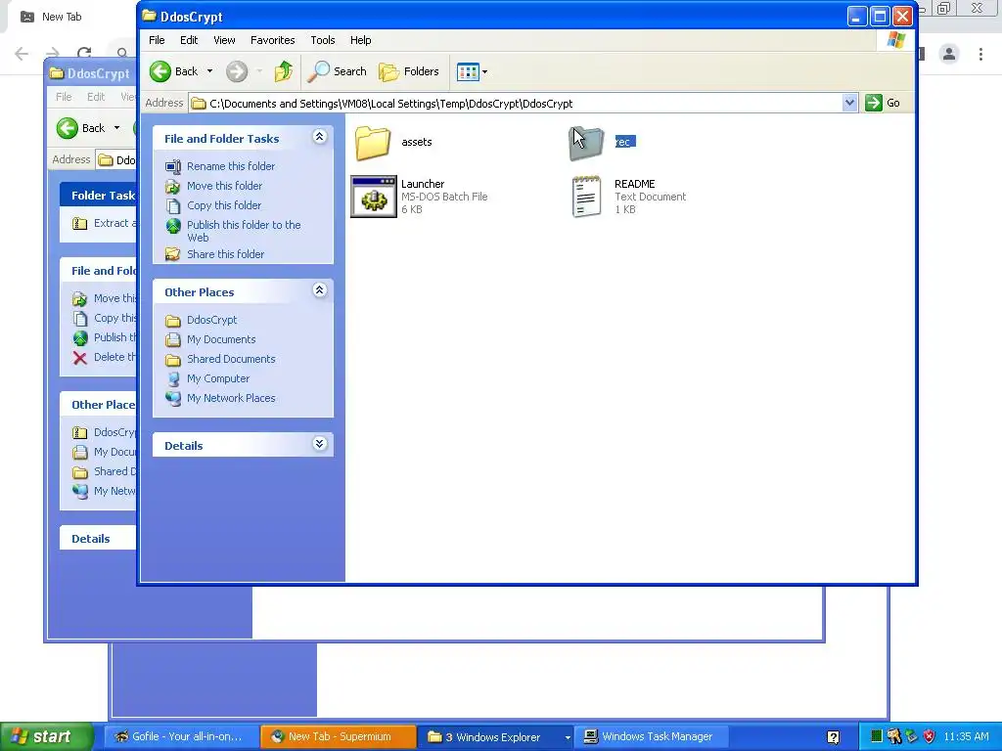Collapse the Other Places panel
1002x751 pixels.
320,290
